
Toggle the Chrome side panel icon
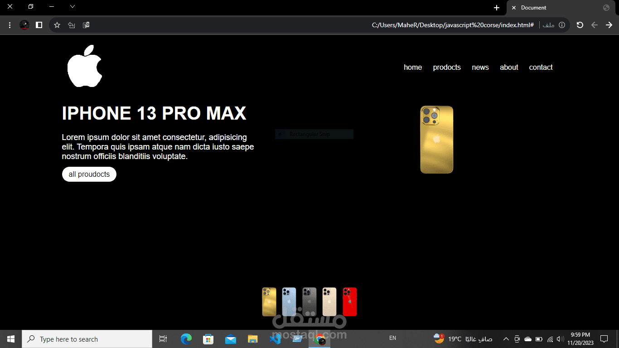[39, 25]
